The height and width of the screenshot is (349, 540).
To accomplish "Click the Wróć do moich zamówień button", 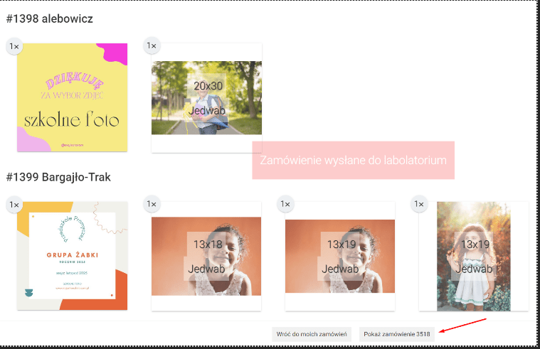I will click(312, 333).
